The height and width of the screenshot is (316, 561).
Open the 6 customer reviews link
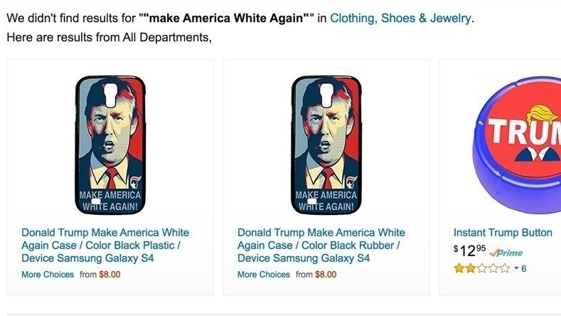click(524, 268)
